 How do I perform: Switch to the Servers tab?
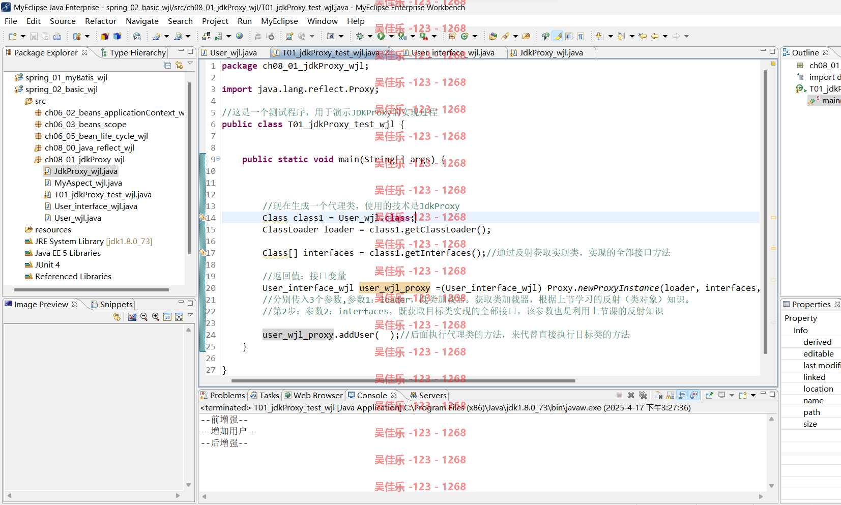pyautogui.click(x=428, y=395)
